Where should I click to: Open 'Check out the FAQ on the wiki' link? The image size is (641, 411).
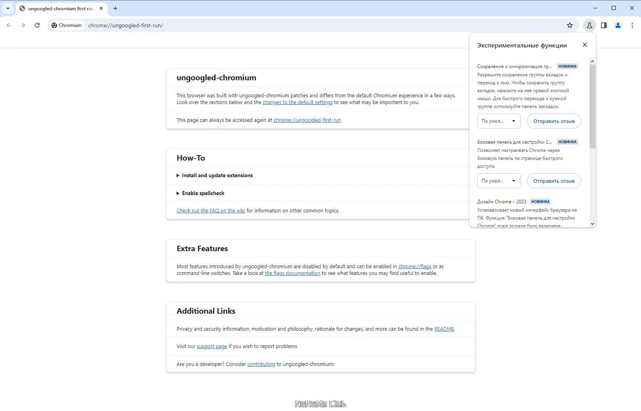[x=211, y=210]
